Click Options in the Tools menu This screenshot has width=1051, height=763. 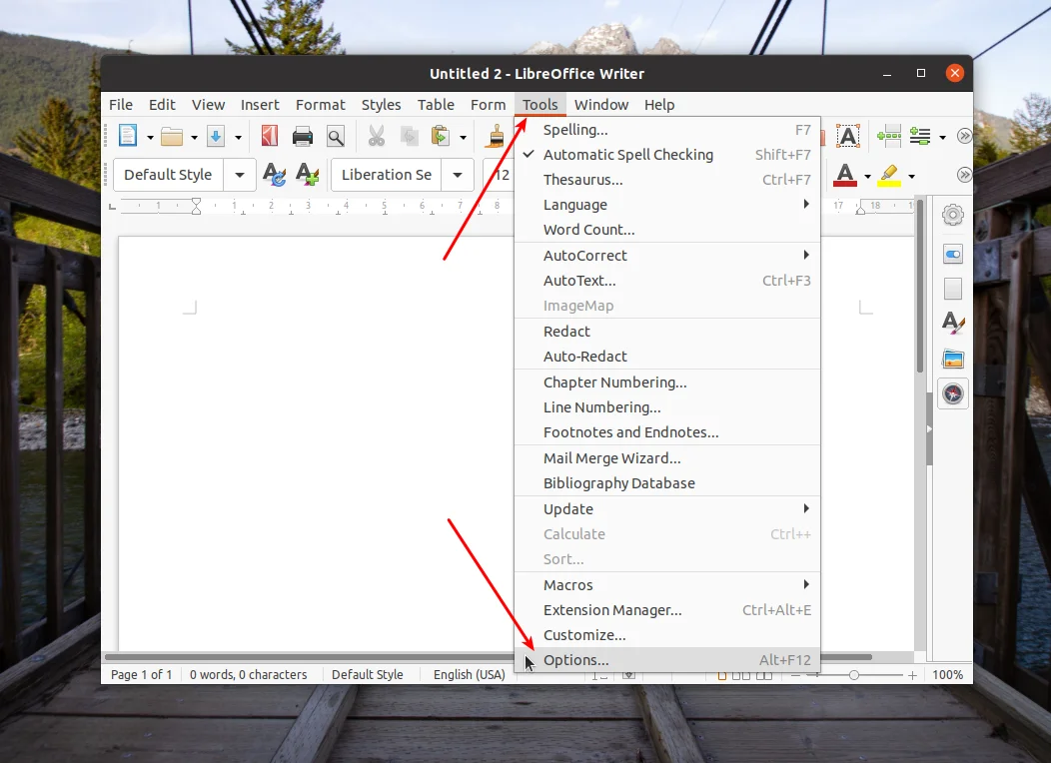(x=576, y=660)
